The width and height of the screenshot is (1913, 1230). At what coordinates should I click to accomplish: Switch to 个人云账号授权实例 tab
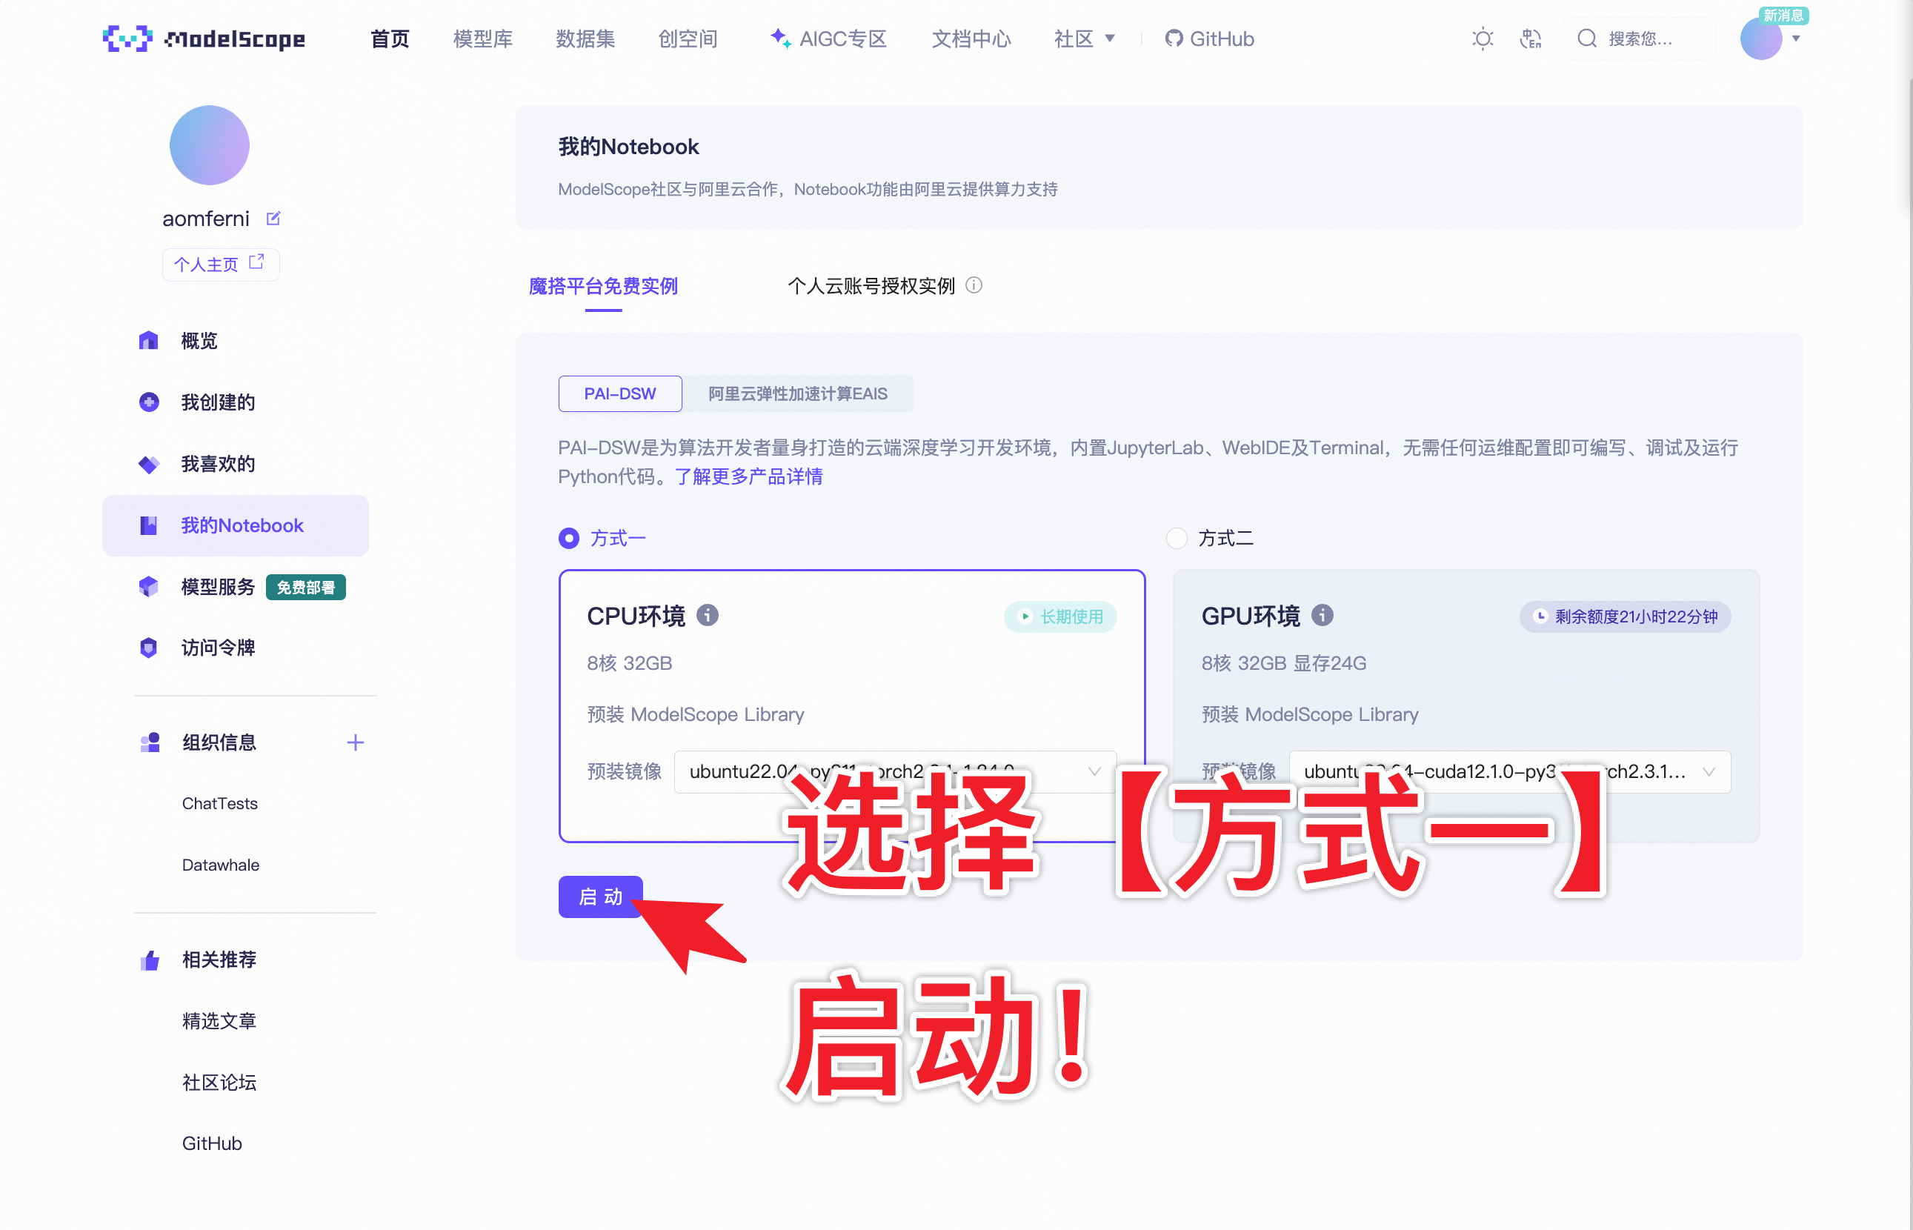872,286
